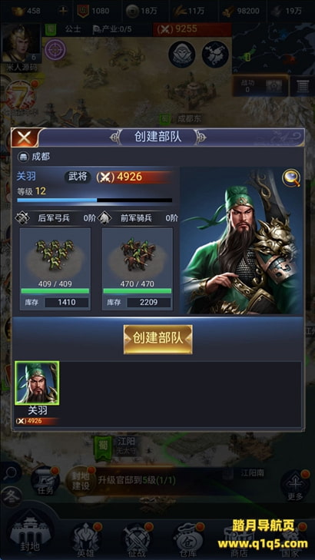The width and height of the screenshot is (315, 560).
Task: Click the gold 创建部队 button
Action: [x=157, y=340]
